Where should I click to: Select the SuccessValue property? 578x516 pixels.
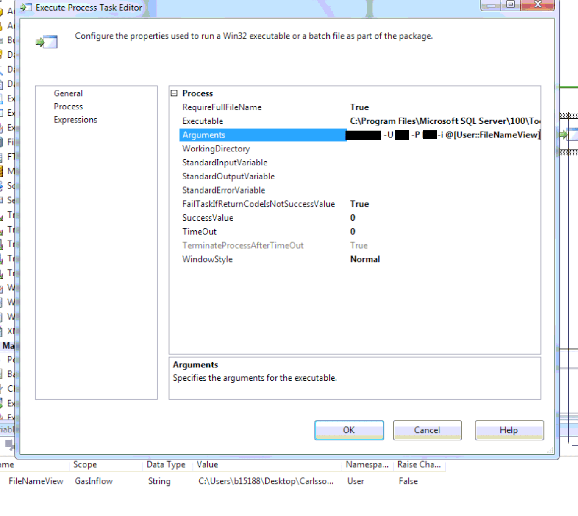click(208, 218)
